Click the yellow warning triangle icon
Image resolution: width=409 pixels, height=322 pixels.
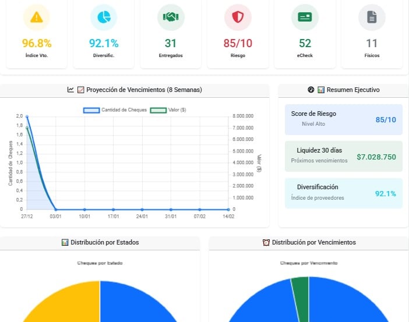point(37,17)
